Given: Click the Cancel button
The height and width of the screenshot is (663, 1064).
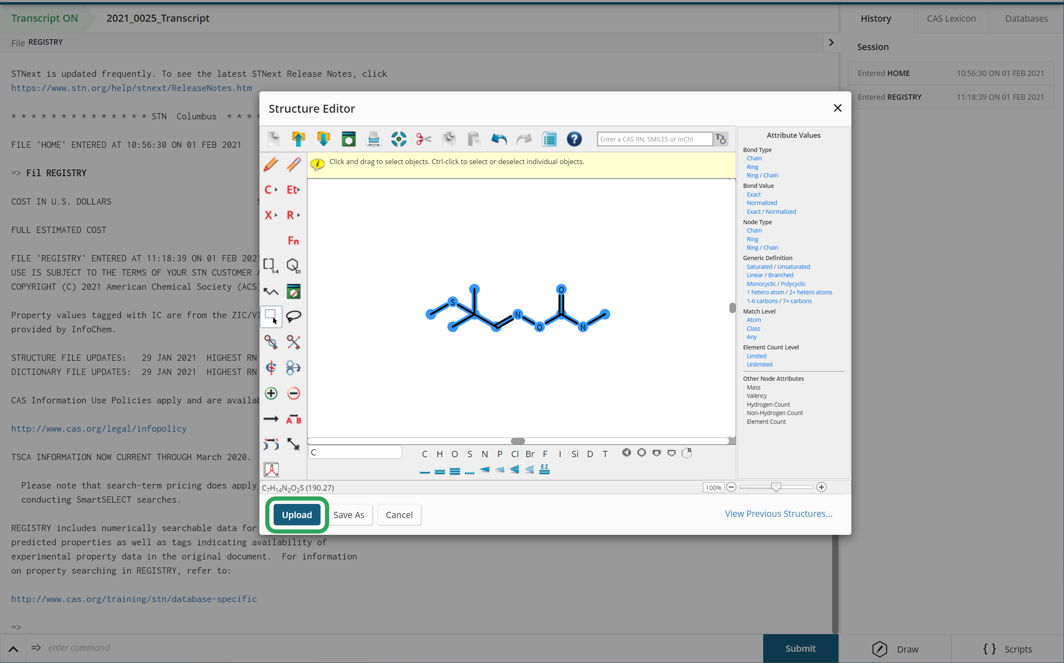Looking at the screenshot, I should coord(399,515).
